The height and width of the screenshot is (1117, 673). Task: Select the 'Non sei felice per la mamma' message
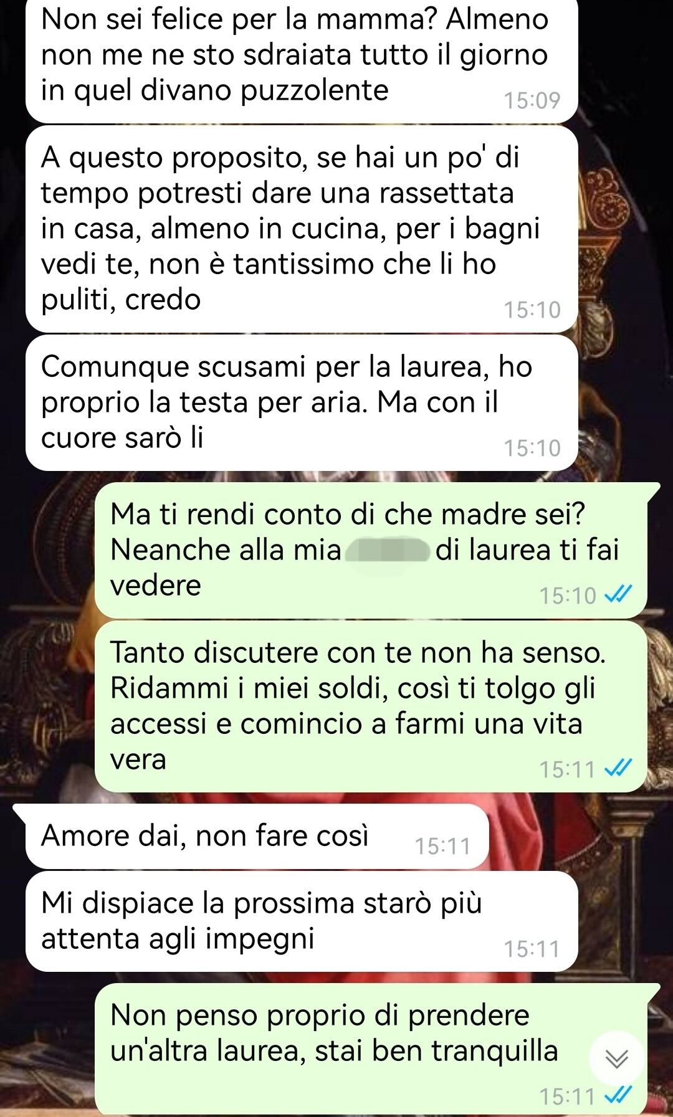(302, 60)
